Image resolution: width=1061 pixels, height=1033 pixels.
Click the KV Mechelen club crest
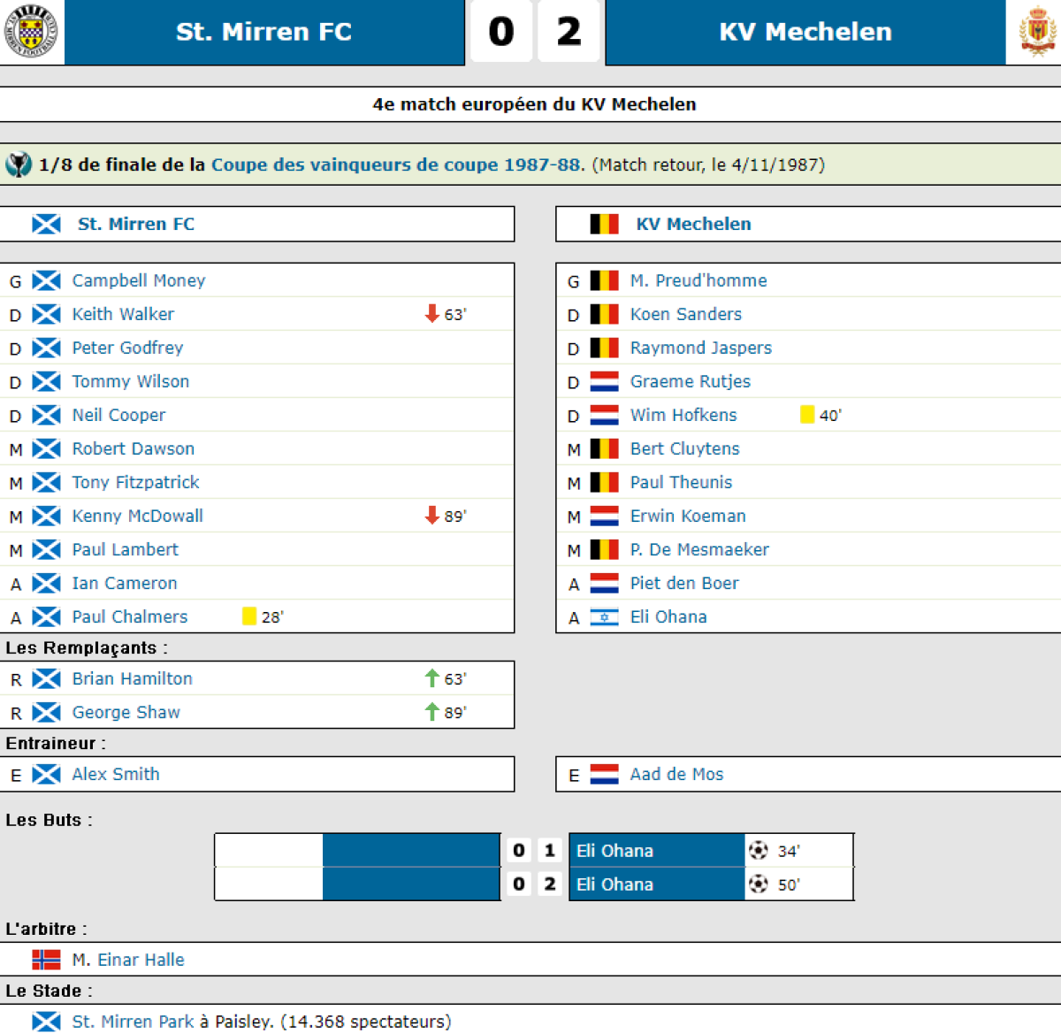pyautogui.click(x=1038, y=31)
